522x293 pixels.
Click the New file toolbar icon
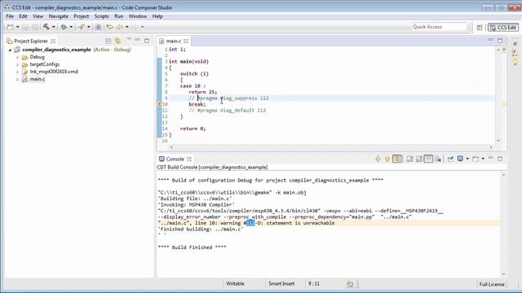11,27
